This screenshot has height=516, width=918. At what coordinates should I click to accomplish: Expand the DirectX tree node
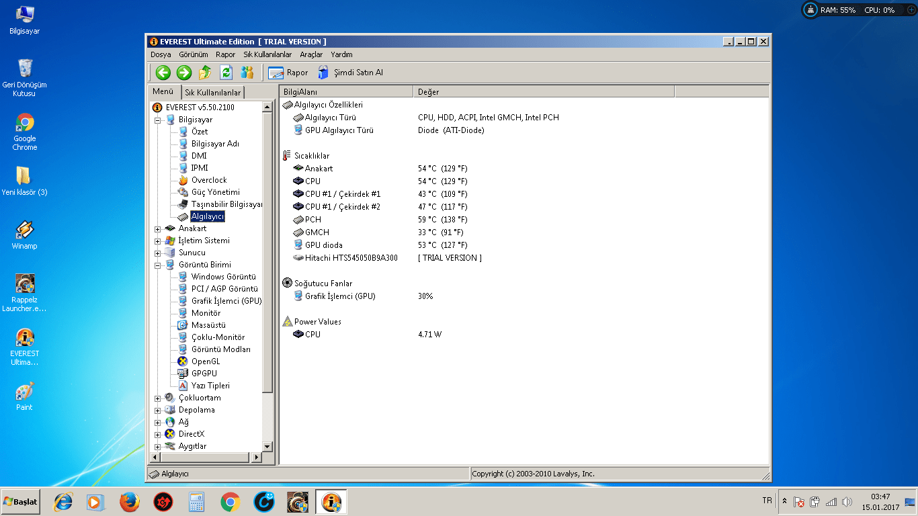158,434
